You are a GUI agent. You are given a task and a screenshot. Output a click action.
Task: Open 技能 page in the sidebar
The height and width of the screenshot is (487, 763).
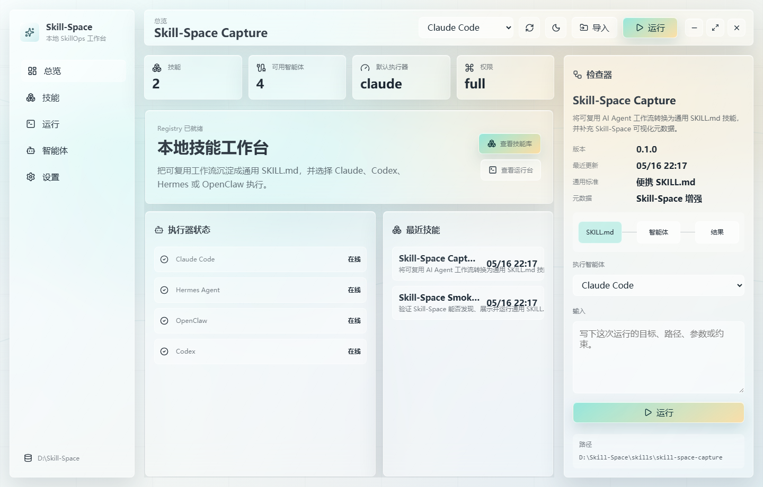pos(74,97)
